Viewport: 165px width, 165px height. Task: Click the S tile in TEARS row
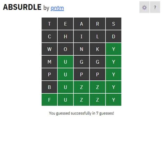click(113, 24)
